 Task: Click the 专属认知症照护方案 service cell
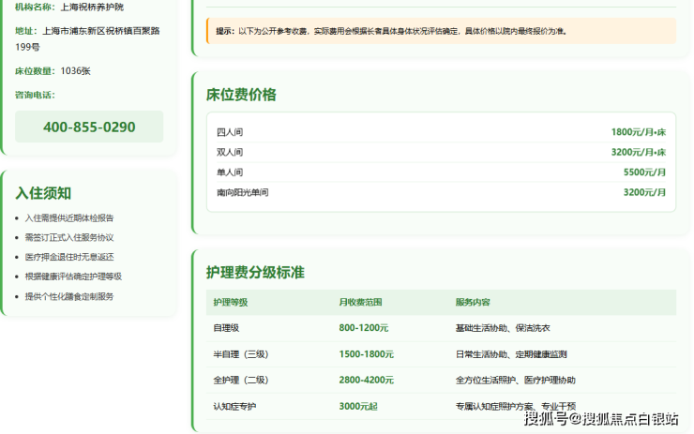pos(516,406)
